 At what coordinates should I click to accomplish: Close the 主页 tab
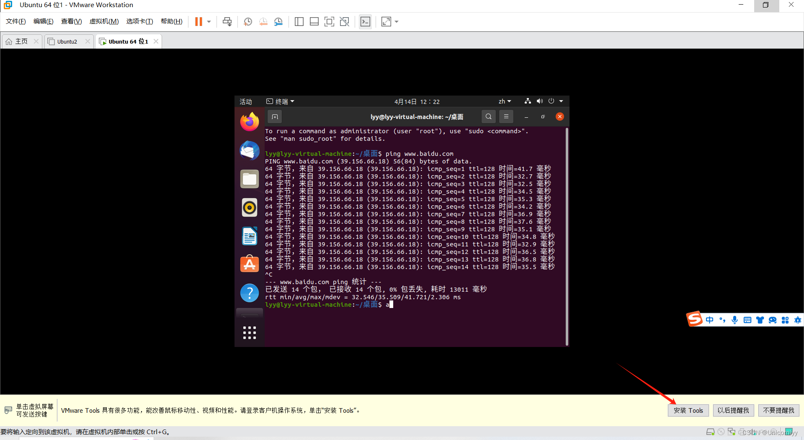(x=36, y=41)
